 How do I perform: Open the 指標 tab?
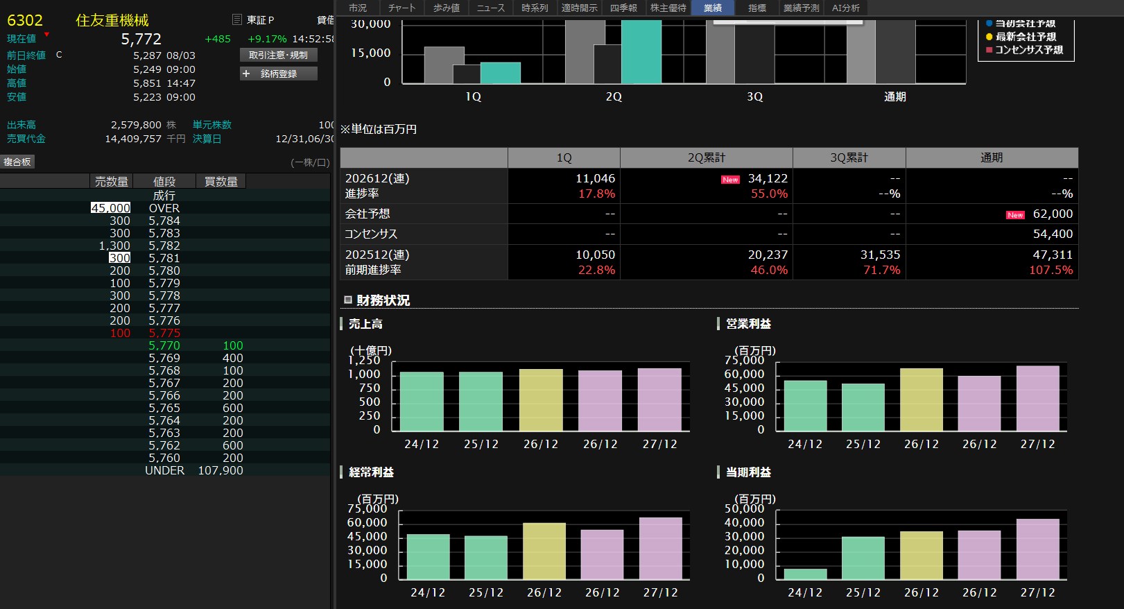[x=757, y=8]
